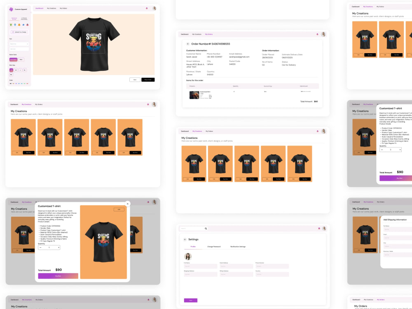Open My Creations tab on the t-shirt designer screen

pyautogui.click(x=51, y=8)
